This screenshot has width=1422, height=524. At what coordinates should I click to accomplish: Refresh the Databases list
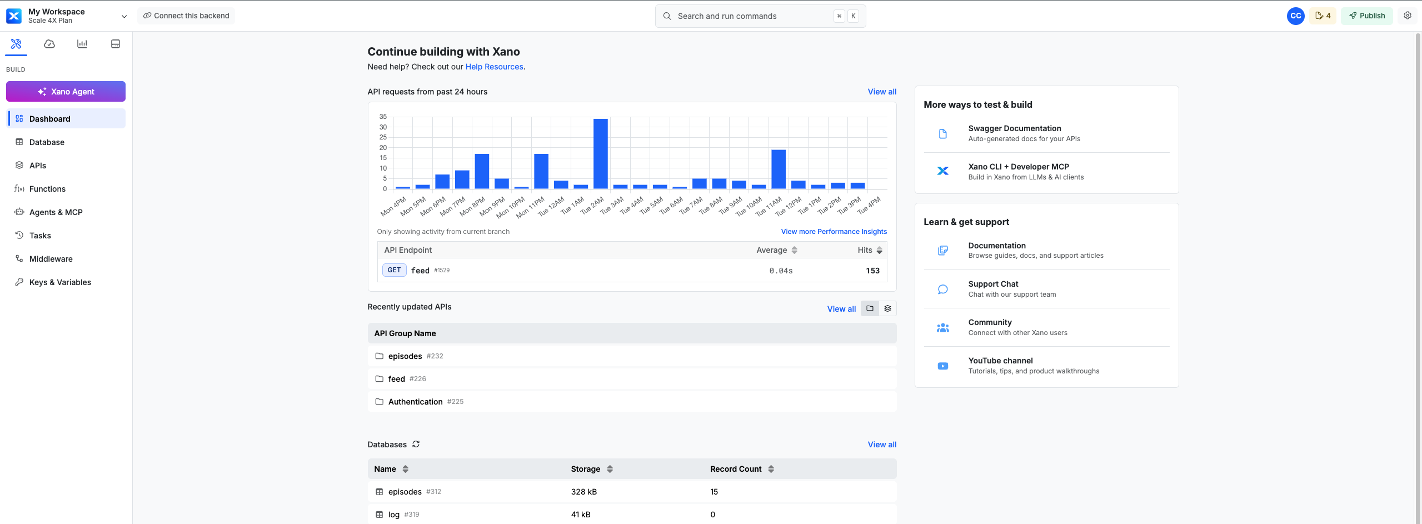416,444
